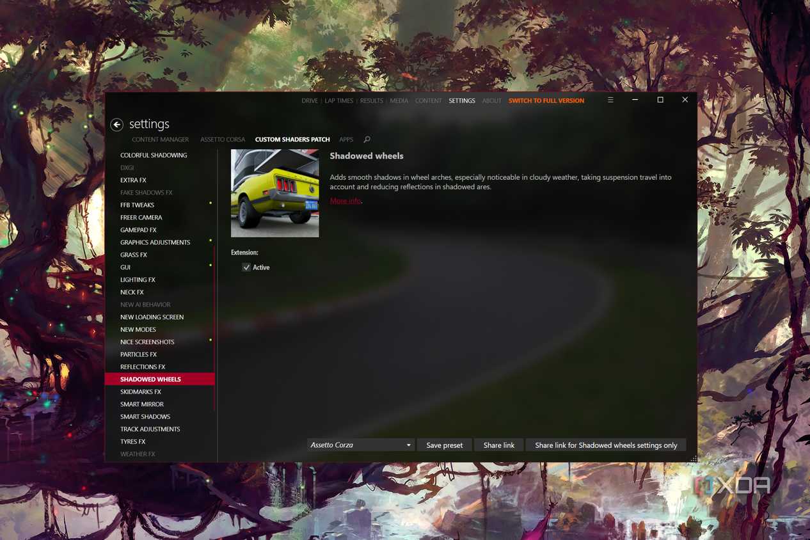Click the Save preset button
The image size is (810, 540).
(444, 445)
